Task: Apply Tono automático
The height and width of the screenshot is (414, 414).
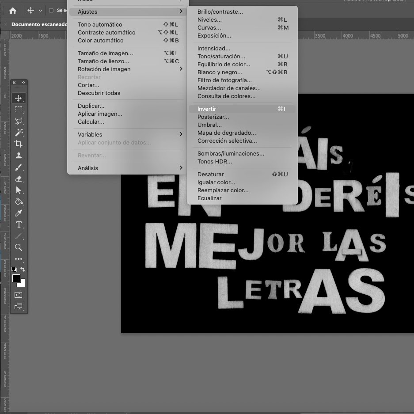Action: pos(128,24)
